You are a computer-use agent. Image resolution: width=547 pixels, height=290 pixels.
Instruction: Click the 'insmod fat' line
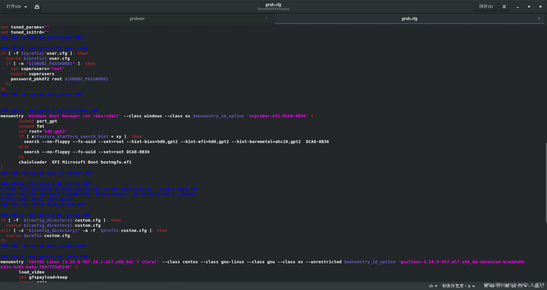coord(32,126)
